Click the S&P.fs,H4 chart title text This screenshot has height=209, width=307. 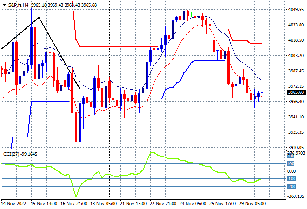click(x=18, y=5)
